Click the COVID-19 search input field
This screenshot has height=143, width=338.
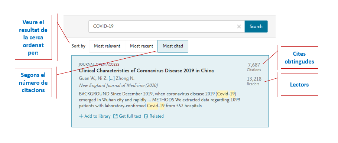(166, 26)
